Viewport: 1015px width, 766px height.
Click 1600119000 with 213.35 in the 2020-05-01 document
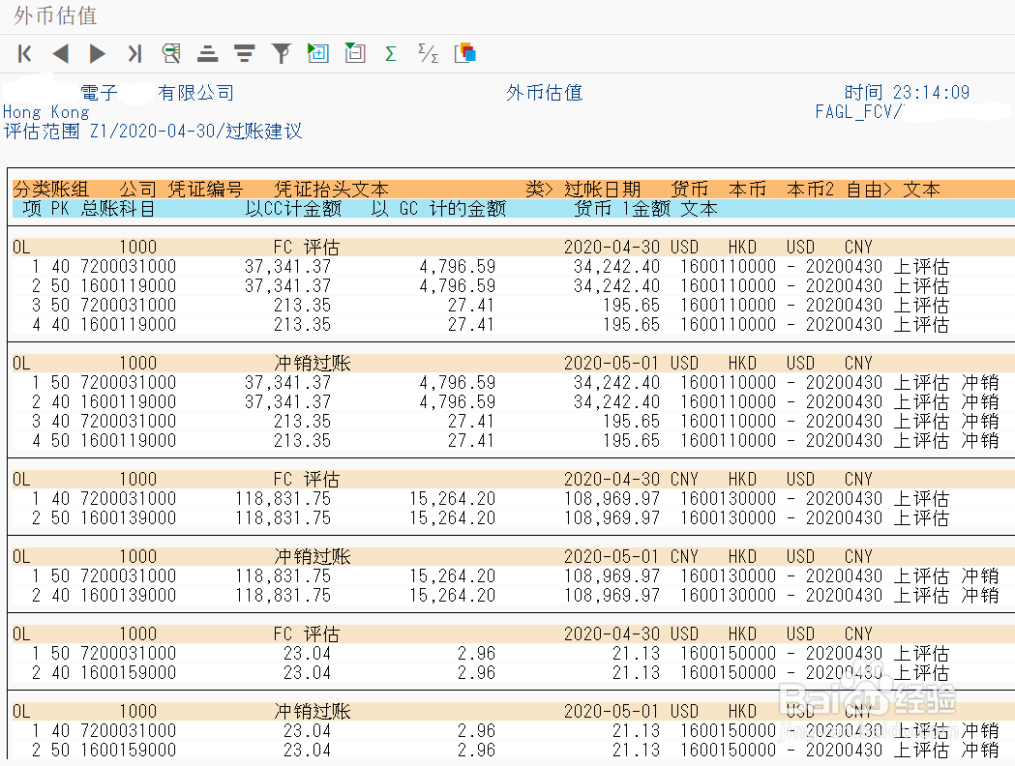click(x=128, y=441)
